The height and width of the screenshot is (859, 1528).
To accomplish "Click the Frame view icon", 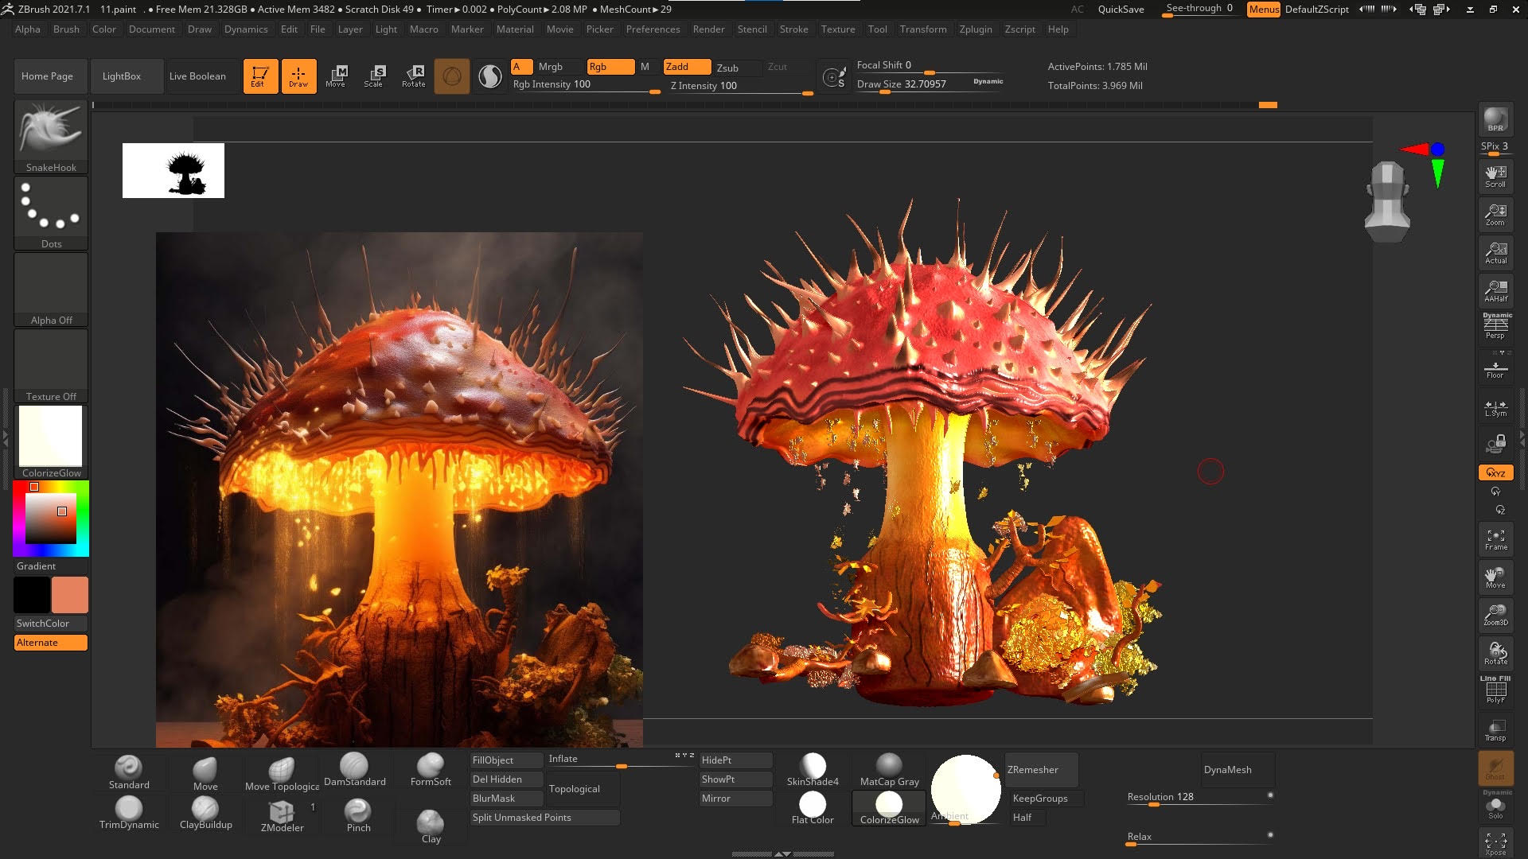I will 1495,539.
